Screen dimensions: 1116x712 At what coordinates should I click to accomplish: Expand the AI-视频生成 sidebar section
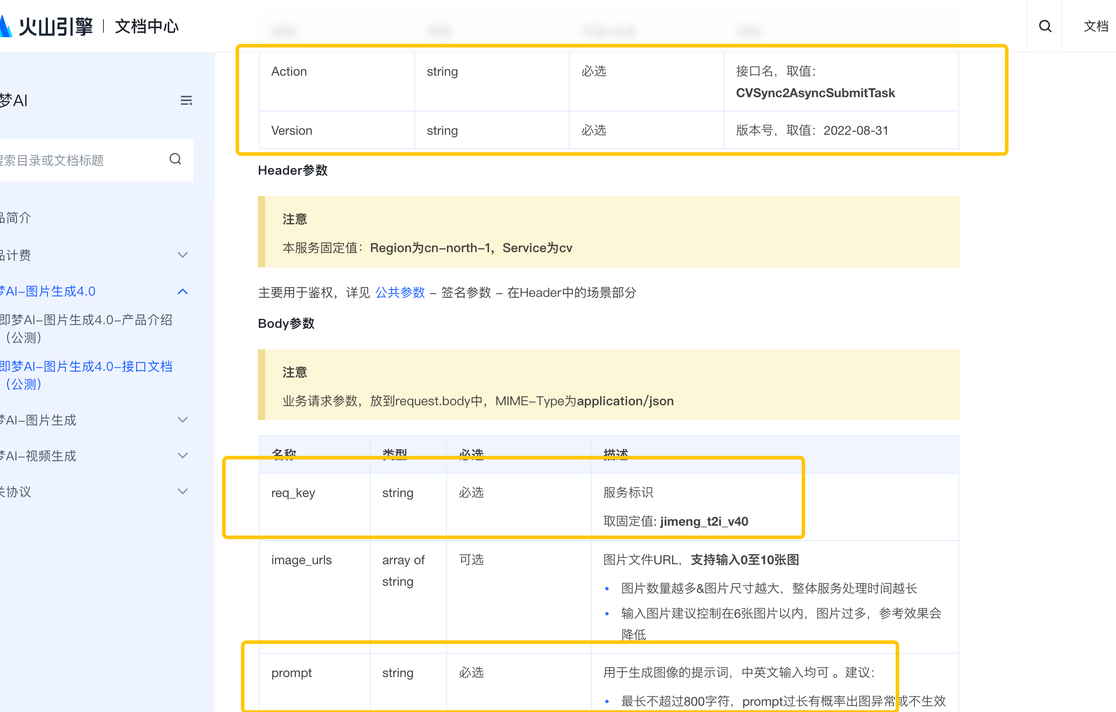tap(183, 456)
